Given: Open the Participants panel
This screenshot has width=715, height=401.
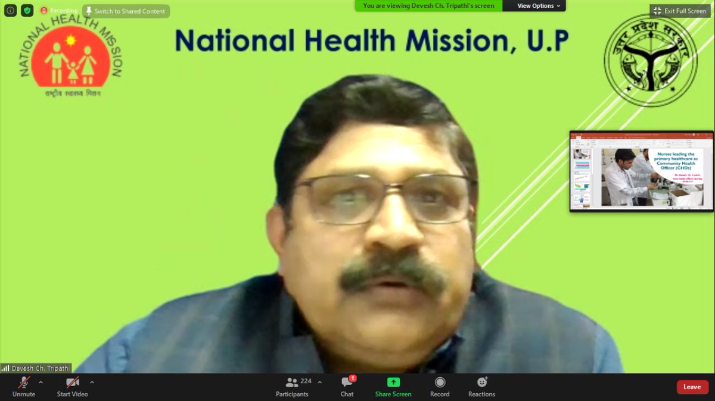Looking at the screenshot, I should 292,387.
